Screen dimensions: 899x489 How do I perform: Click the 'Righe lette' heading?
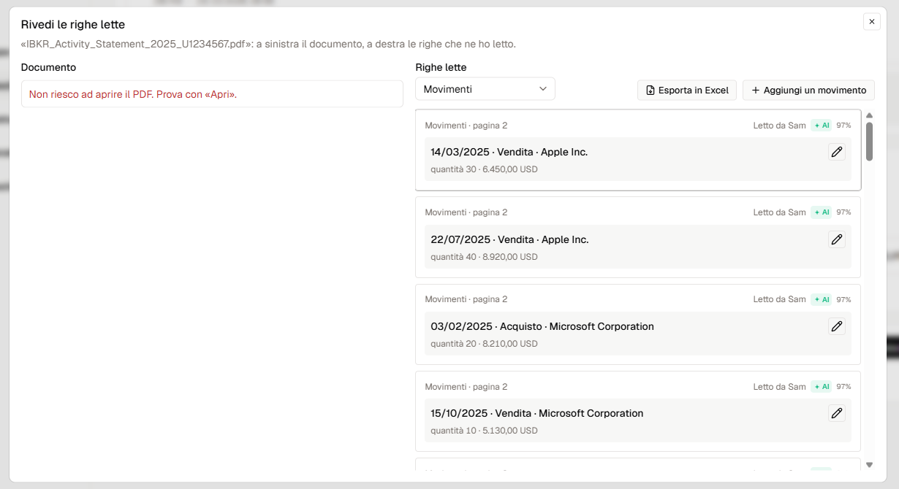(x=441, y=67)
